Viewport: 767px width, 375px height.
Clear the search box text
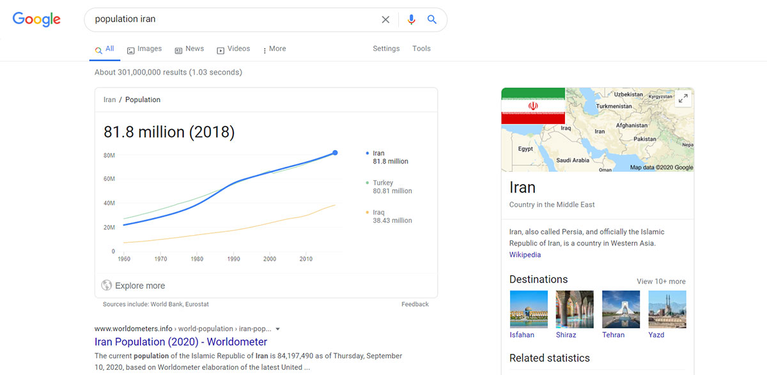(x=385, y=20)
